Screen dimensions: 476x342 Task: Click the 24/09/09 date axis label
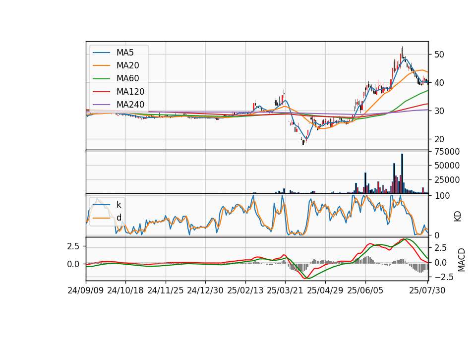[x=86, y=290]
